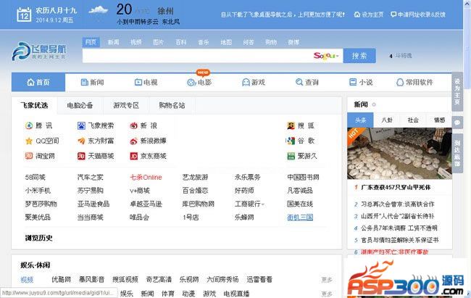Click the chat bubble sidebar icon

[457, 123]
